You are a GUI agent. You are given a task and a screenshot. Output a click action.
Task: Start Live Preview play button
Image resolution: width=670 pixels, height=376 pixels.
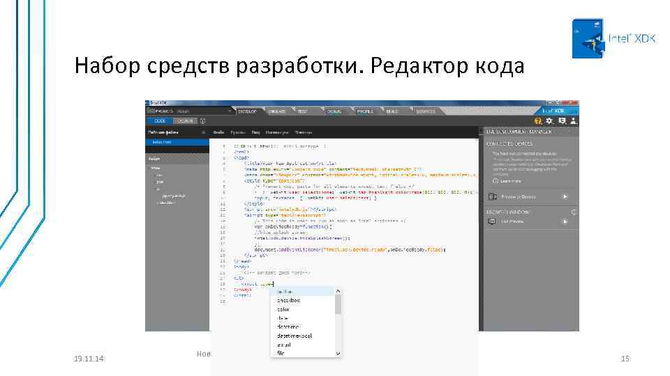565,221
